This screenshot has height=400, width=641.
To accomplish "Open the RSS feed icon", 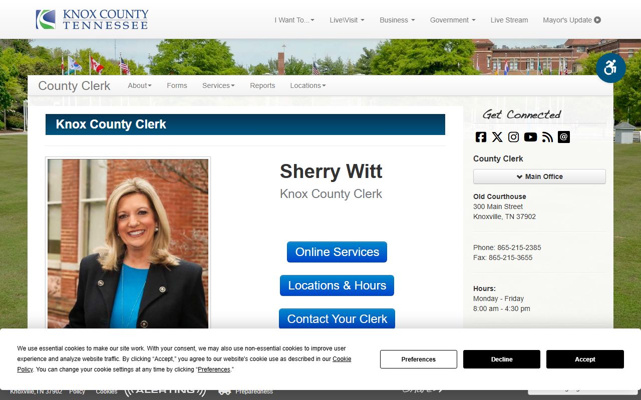I will click(x=547, y=137).
